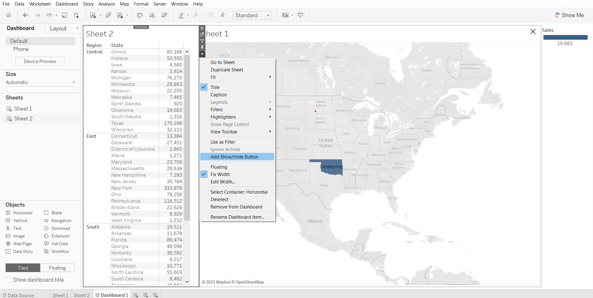Click the Save icon in toolbar
Image resolution: width=593 pixels, height=298 pixels.
[x=65, y=15]
